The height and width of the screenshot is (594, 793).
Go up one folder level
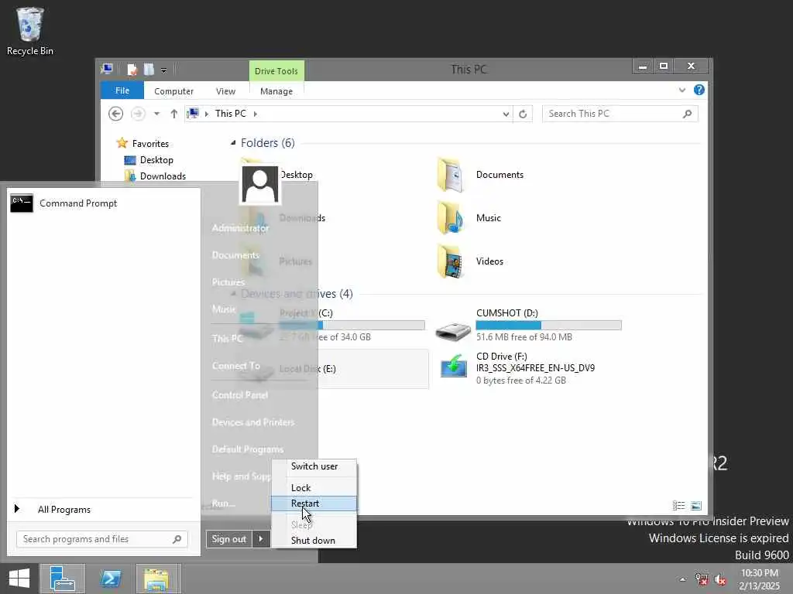[x=174, y=114]
